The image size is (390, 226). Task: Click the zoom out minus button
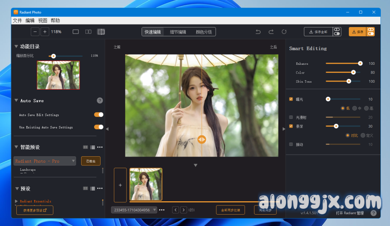tap(35, 32)
